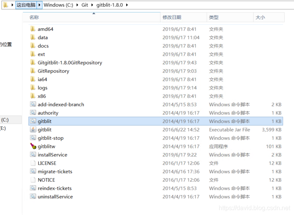Click the ext folder icon

click(x=33, y=54)
